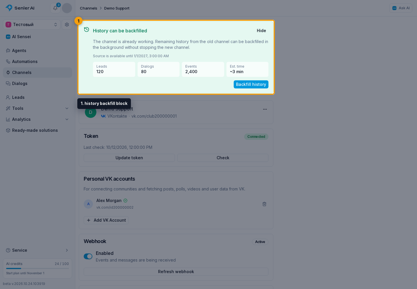Click the Channels breadcrumb link

[x=89, y=8]
